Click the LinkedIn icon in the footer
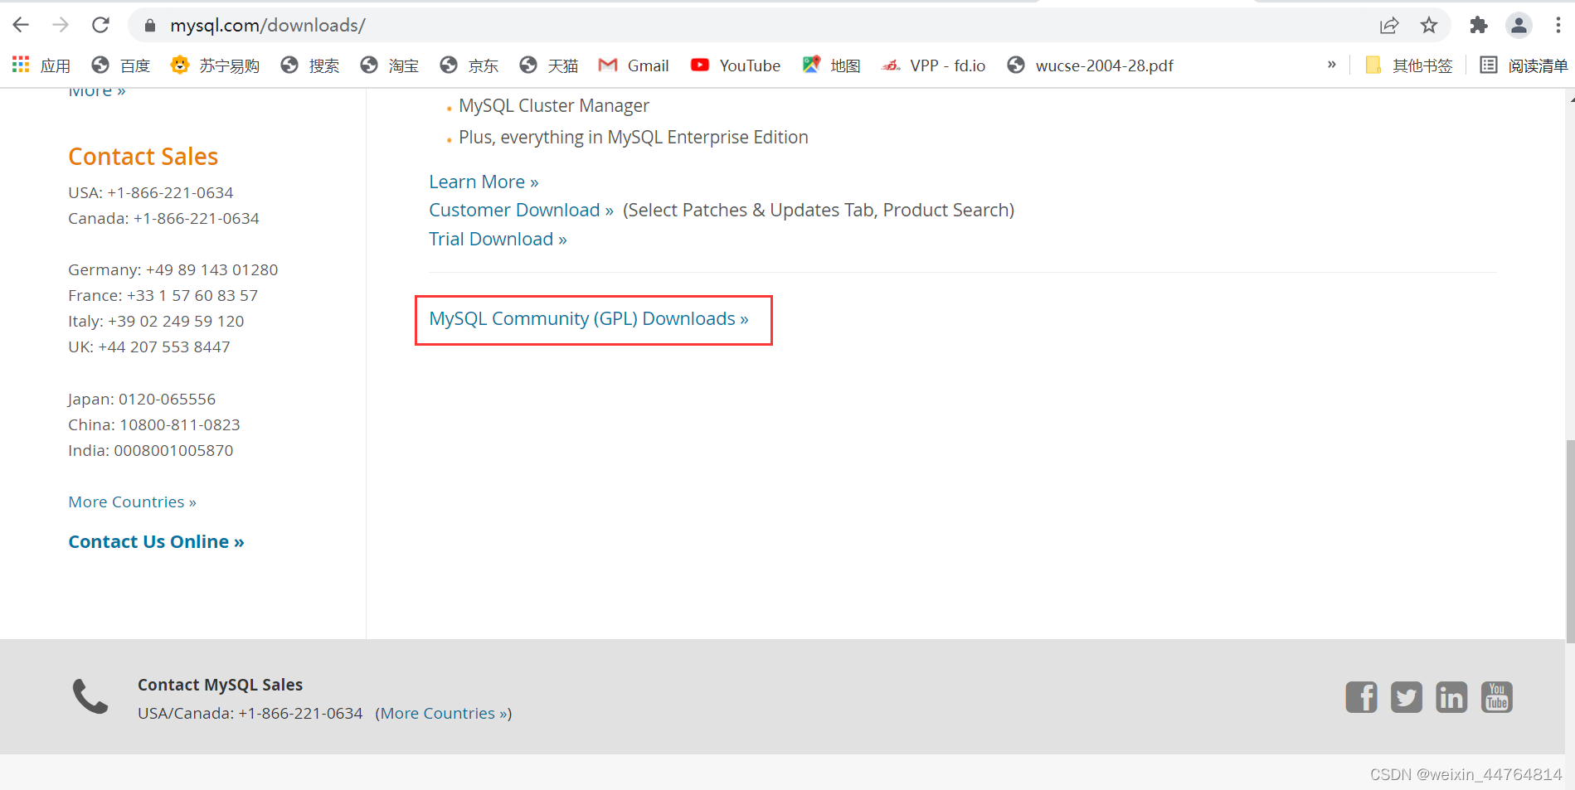The image size is (1575, 790). tap(1451, 697)
